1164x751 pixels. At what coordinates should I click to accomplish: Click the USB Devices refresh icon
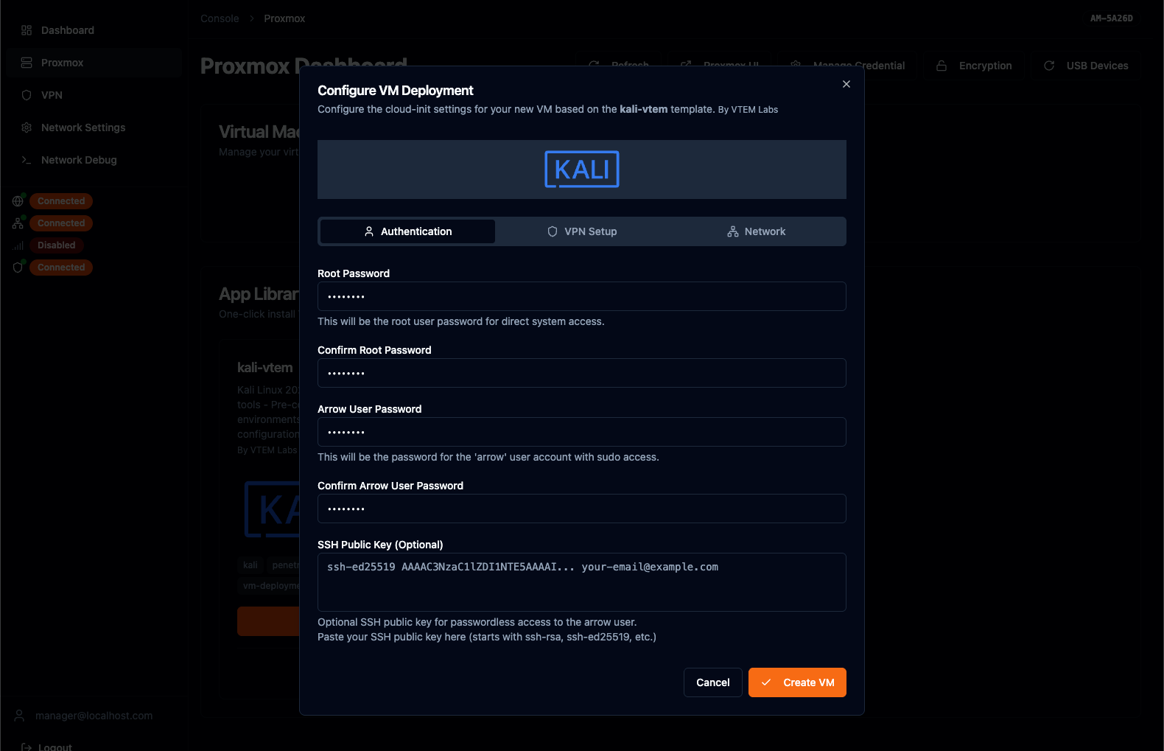tap(1049, 66)
